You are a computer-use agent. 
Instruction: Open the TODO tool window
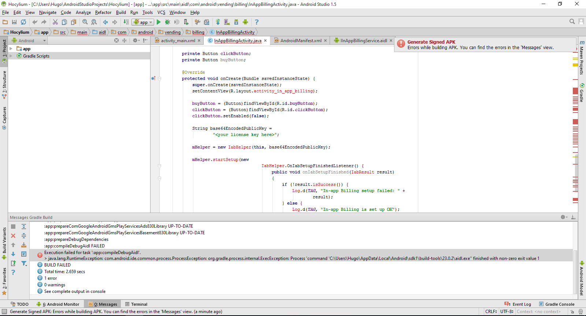pos(20,304)
